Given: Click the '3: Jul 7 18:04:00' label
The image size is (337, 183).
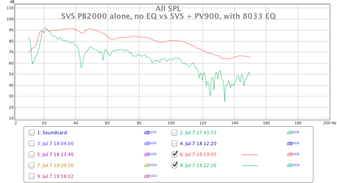Looking at the screenshot, I should [56, 143].
